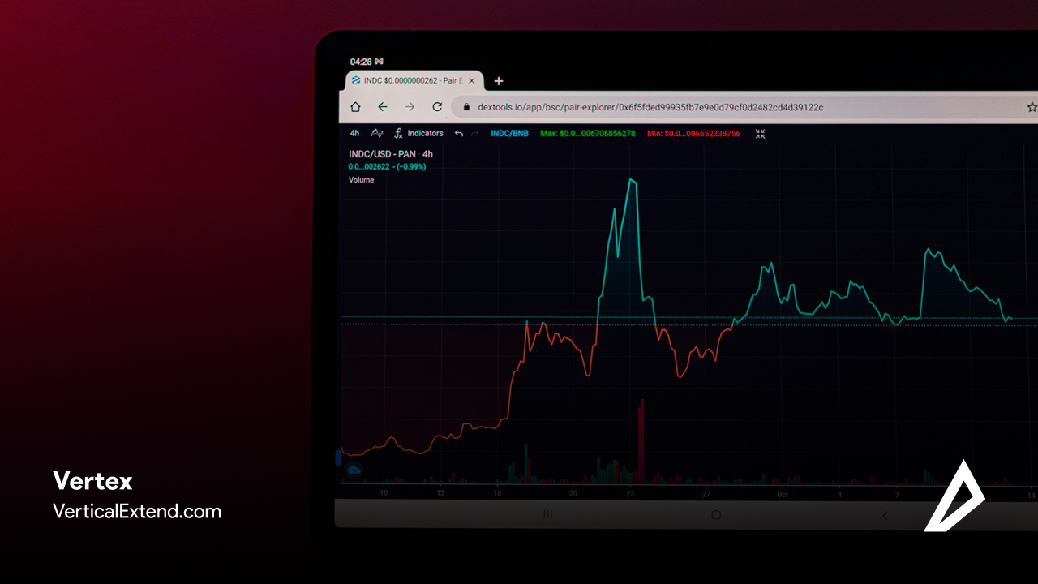Go to the browser home page
Viewport: 1038px width, 584px height.
click(x=355, y=107)
